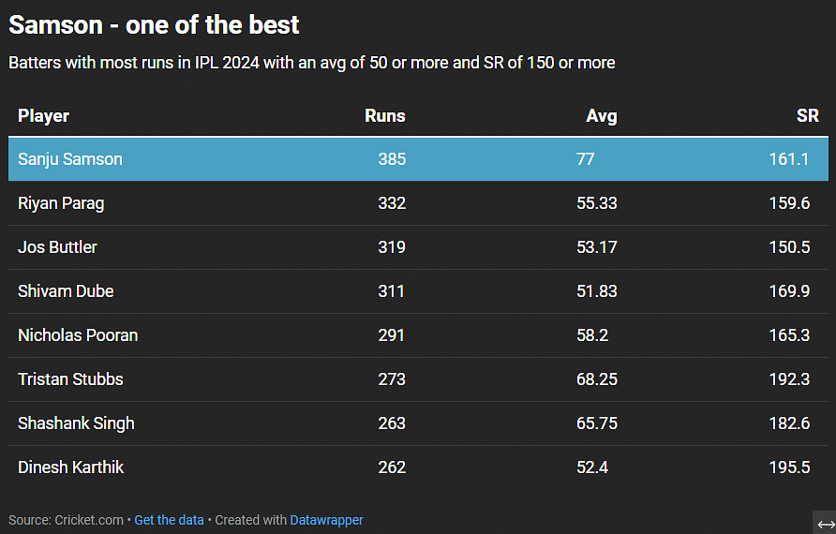Click on Riyan Parag's name
This screenshot has width=836, height=534.
coord(61,203)
